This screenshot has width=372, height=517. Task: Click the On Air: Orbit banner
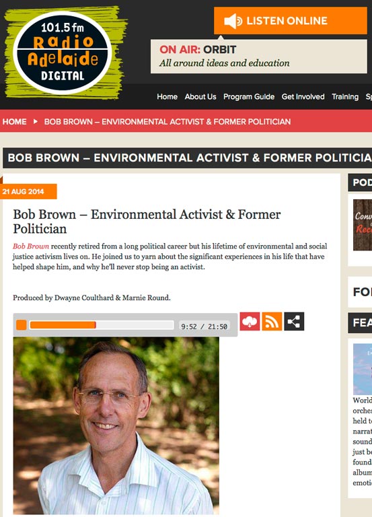259,57
